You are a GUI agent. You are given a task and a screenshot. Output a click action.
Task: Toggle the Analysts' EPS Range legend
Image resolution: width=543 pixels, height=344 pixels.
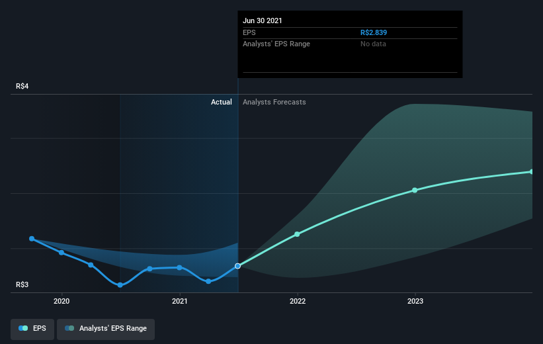(x=106, y=328)
